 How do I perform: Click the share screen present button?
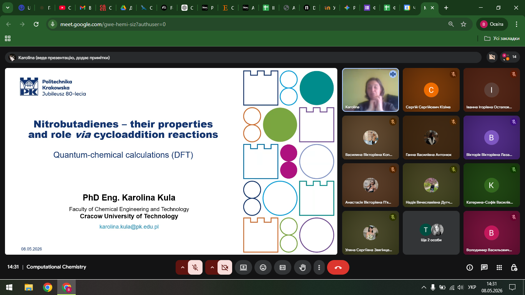click(x=243, y=267)
